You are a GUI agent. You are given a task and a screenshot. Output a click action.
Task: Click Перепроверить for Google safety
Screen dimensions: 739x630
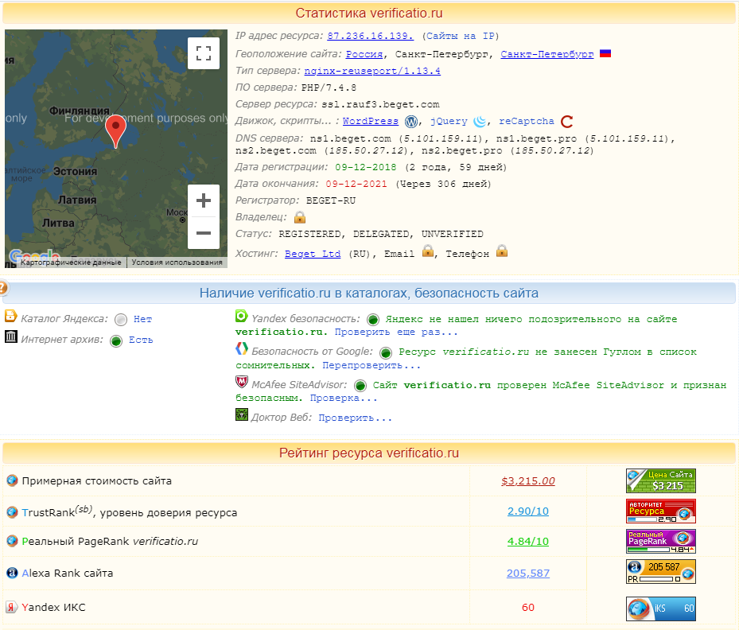pos(371,365)
